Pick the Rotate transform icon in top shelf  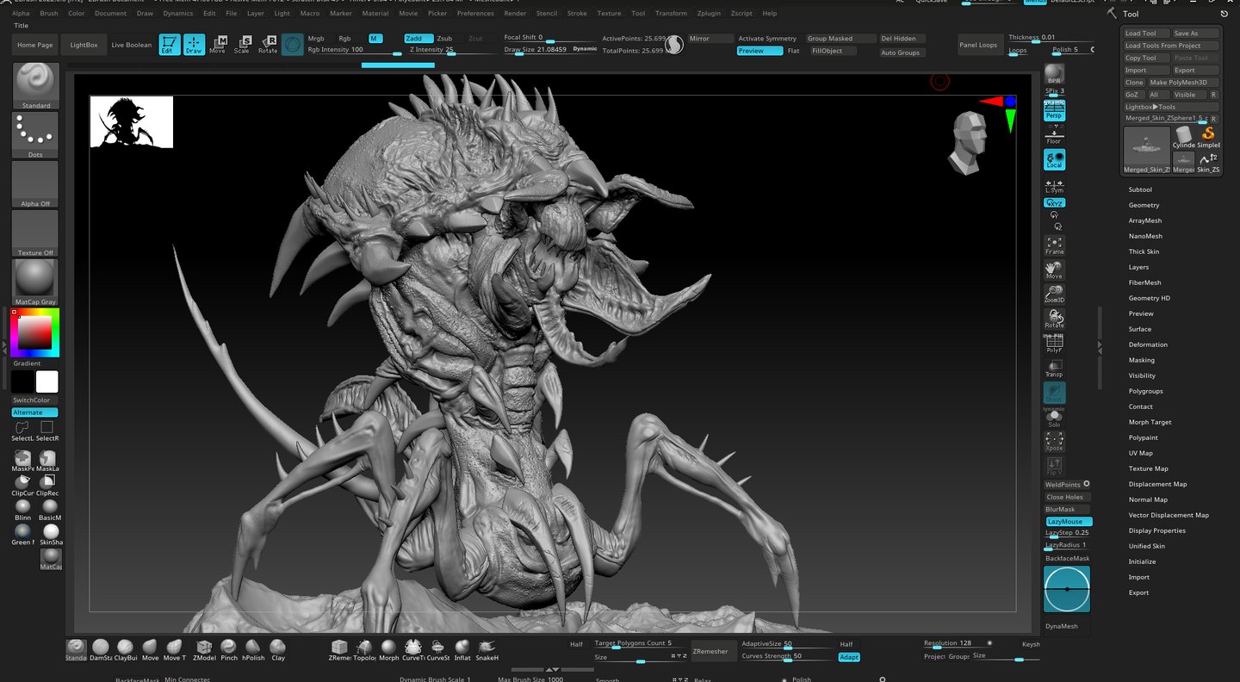pyautogui.click(x=268, y=45)
